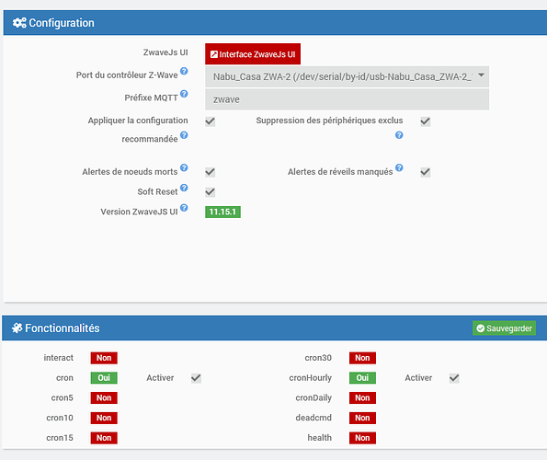547x460 pixels.
Task: Click the Configuration gears icon
Action: (19, 23)
